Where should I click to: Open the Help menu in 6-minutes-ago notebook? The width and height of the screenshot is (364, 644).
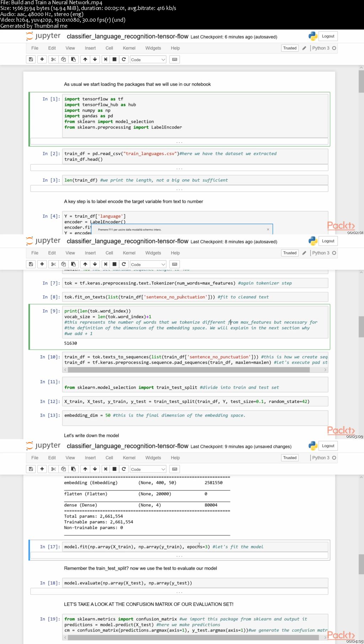(175, 48)
